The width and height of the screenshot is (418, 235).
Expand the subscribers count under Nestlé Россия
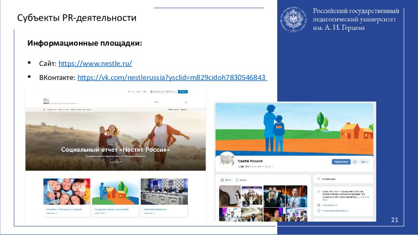(x=256, y=166)
